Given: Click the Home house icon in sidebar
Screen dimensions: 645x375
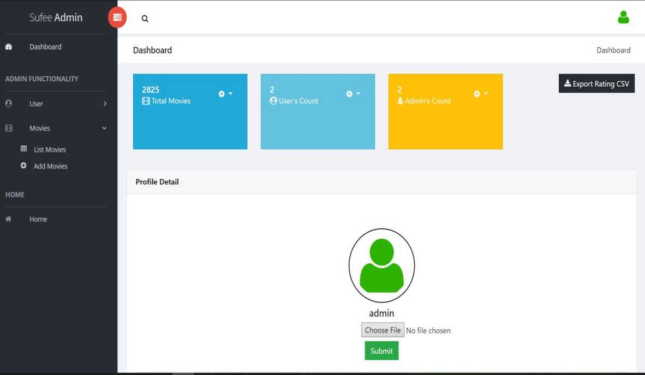Looking at the screenshot, I should [9, 219].
